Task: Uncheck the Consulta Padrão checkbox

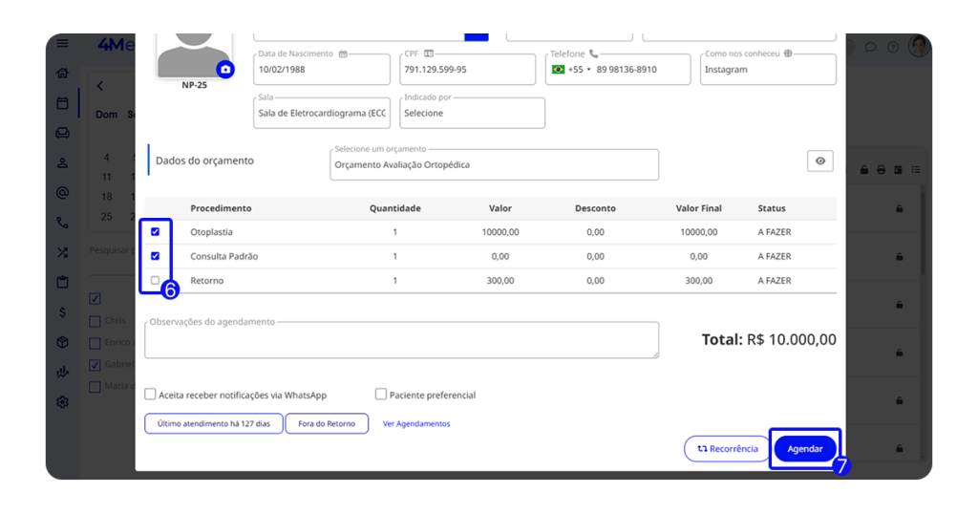Action: pos(156,256)
